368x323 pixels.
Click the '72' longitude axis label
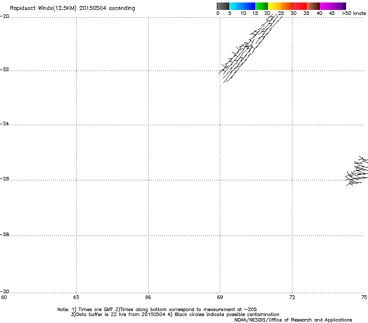(292, 298)
